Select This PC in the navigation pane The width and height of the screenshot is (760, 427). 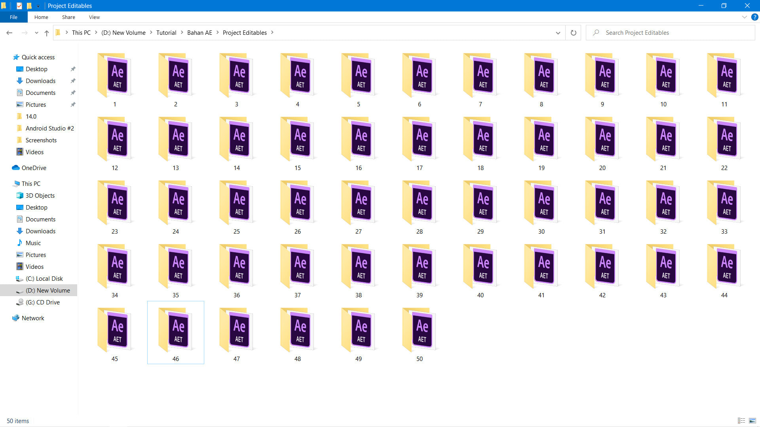click(31, 183)
